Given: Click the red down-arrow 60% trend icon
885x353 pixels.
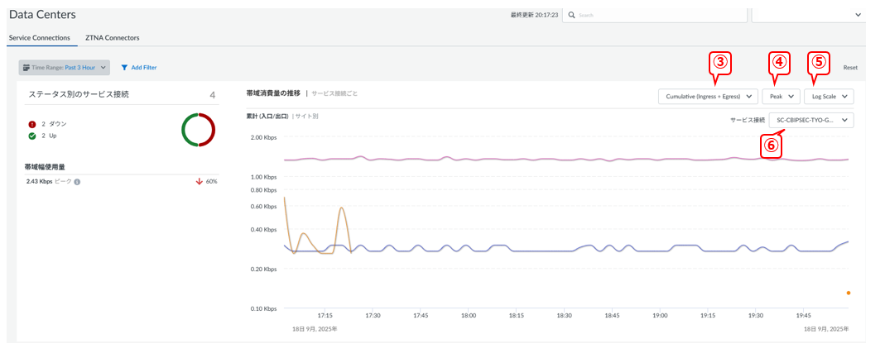Looking at the screenshot, I should (x=199, y=181).
